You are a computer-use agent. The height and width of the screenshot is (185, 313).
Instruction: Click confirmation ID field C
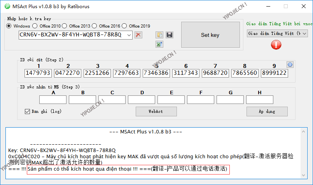click(112, 100)
